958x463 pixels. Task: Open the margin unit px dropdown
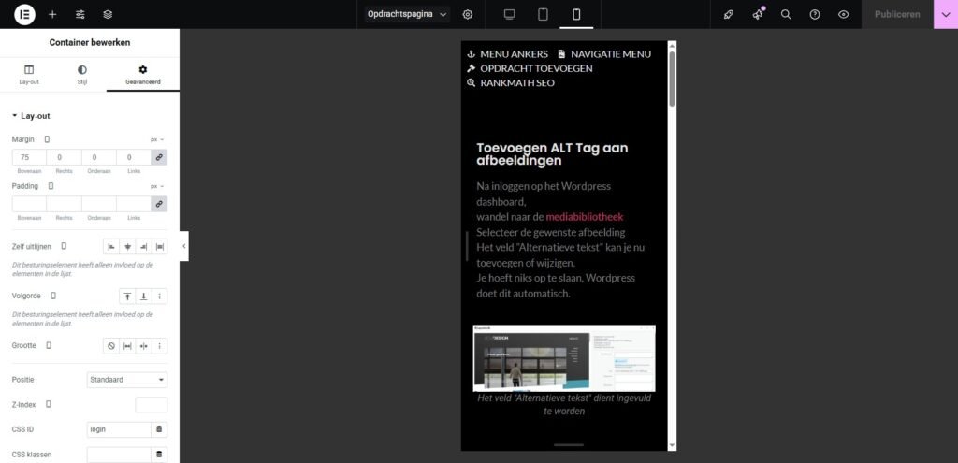pyautogui.click(x=157, y=139)
